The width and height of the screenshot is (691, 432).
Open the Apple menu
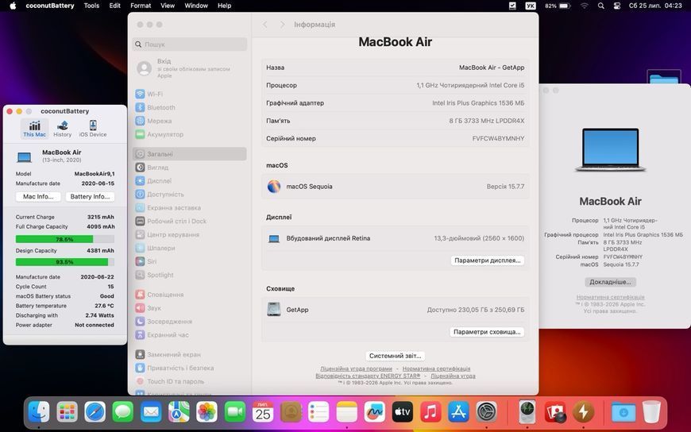(13, 6)
